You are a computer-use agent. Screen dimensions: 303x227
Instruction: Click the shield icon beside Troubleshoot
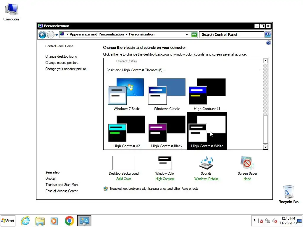(x=106, y=189)
